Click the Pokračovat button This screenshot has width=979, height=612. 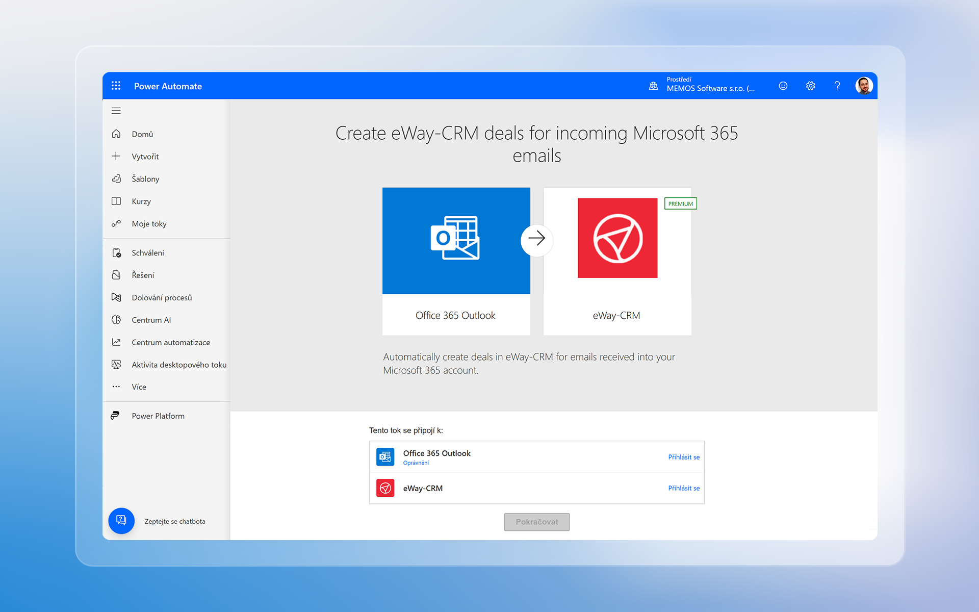537,522
